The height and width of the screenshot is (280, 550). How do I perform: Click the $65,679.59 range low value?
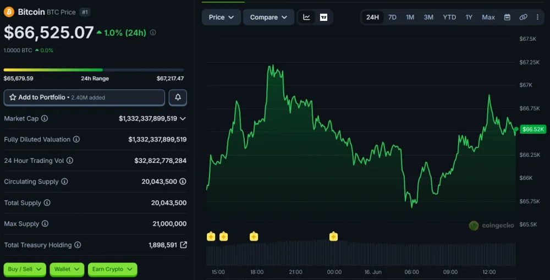pos(18,78)
